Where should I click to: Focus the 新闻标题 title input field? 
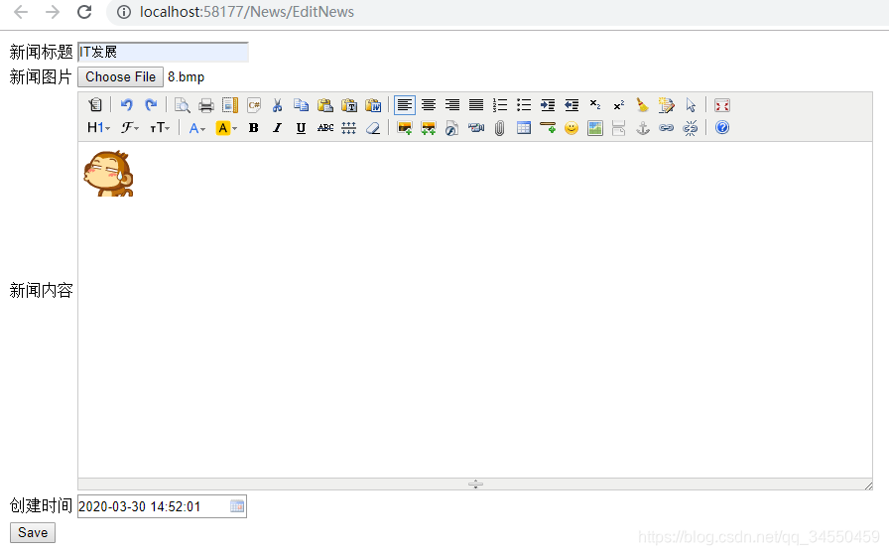pyautogui.click(x=163, y=52)
